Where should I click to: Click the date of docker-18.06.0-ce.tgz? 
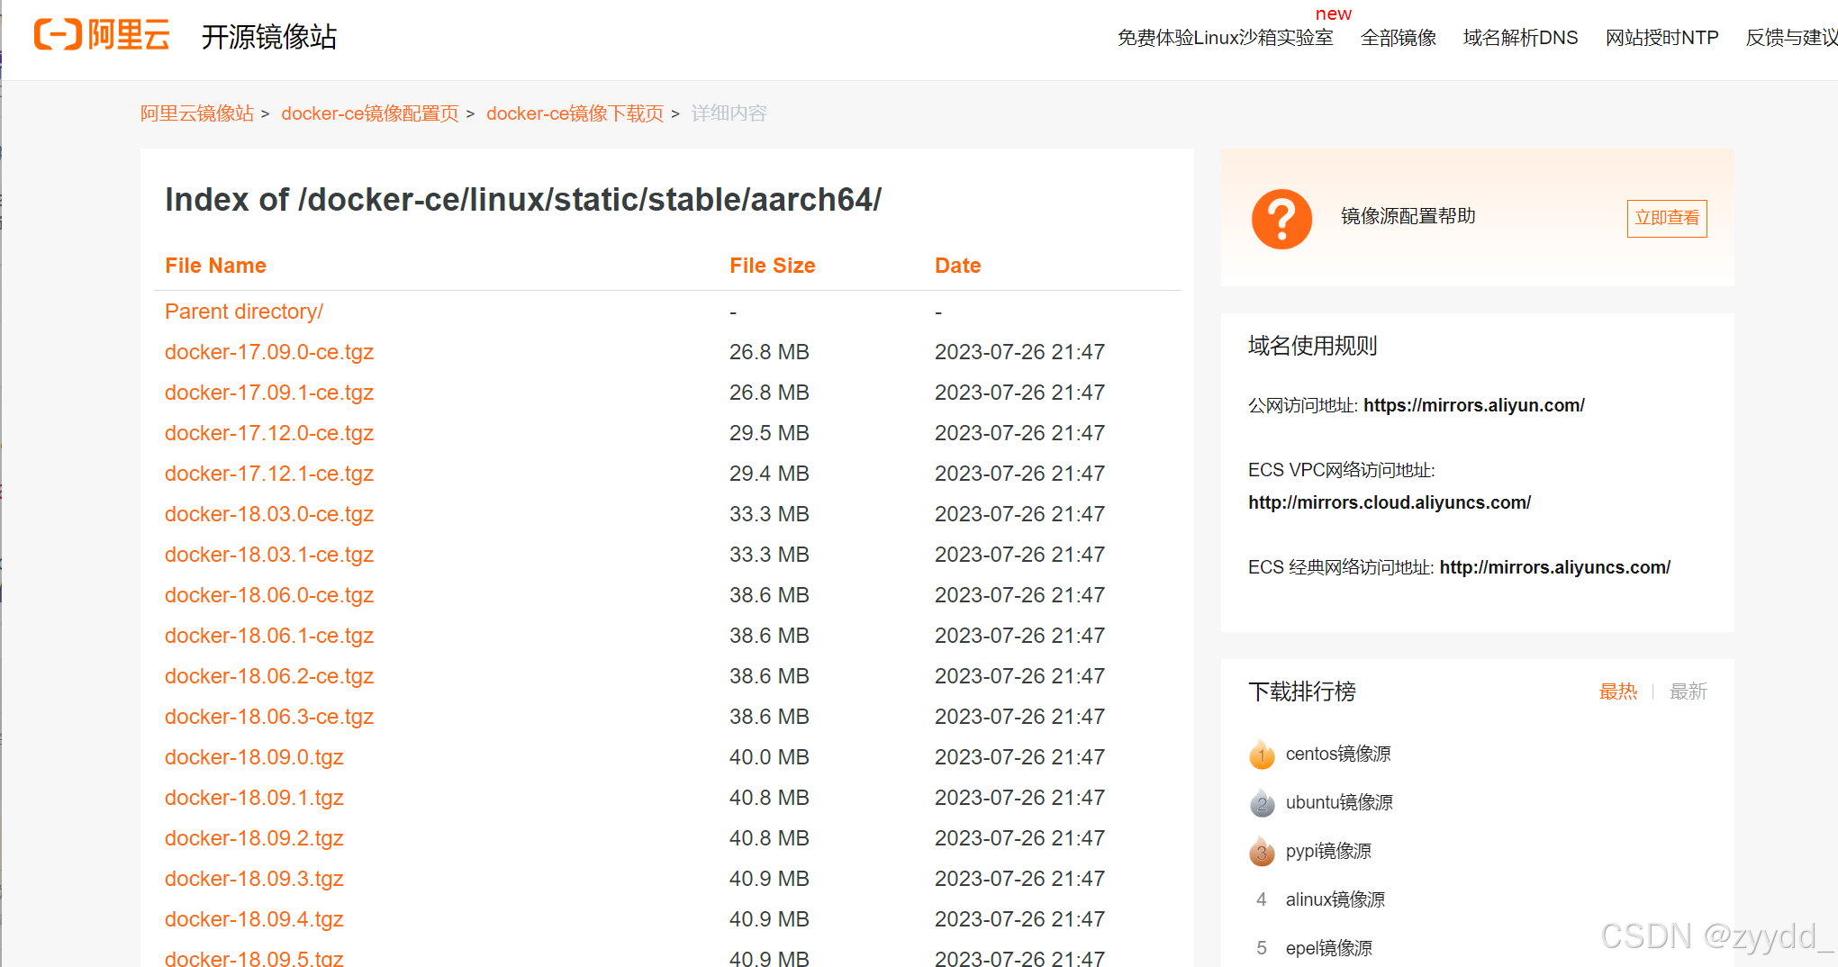(1019, 595)
